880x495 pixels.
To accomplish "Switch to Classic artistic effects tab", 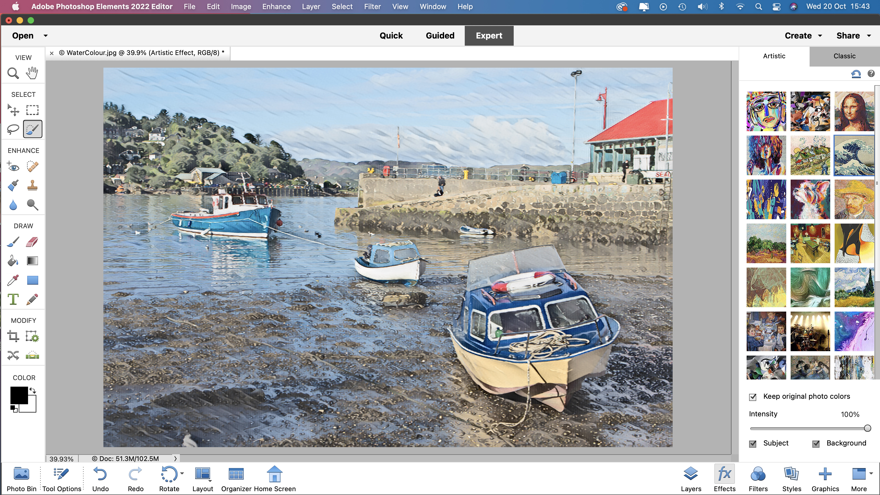I will point(844,55).
